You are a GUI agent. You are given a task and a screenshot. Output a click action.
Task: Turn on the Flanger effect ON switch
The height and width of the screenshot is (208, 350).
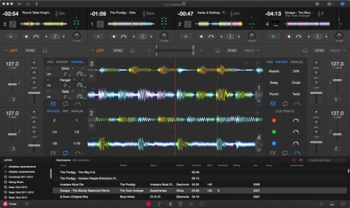click(49, 86)
